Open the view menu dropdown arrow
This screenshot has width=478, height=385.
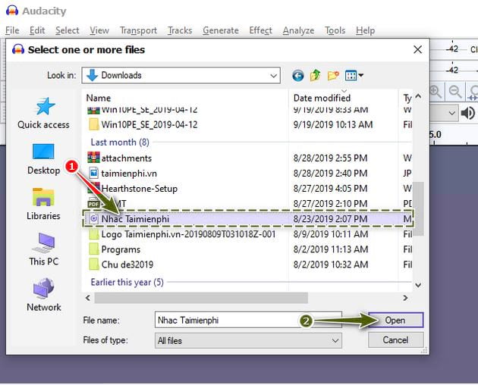(361, 75)
